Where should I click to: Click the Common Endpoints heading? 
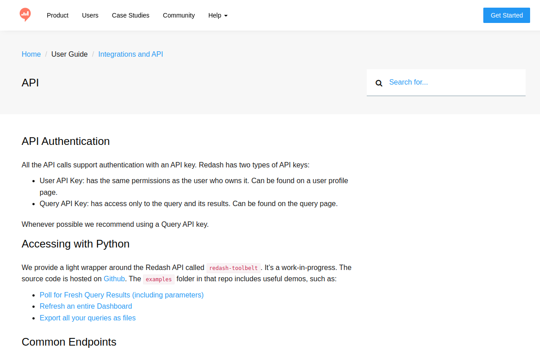[x=69, y=342]
